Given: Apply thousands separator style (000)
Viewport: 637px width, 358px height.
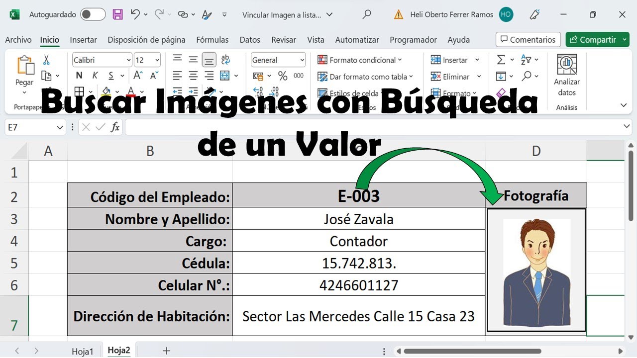Looking at the screenshot, I should [299, 76].
